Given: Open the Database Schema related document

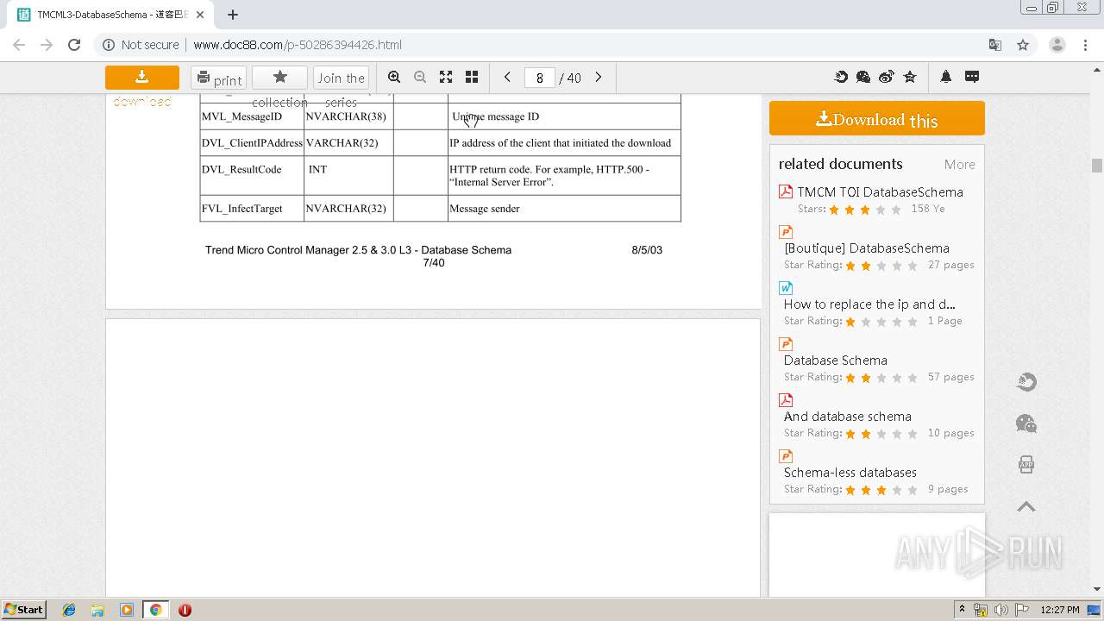Looking at the screenshot, I should 836,360.
